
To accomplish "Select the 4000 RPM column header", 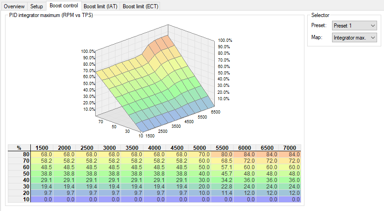I will pos(155,148).
